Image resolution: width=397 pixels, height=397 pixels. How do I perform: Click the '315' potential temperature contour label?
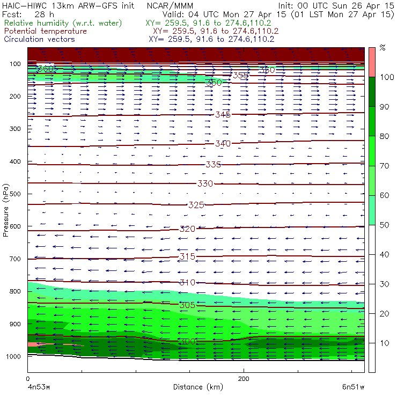tap(187, 256)
